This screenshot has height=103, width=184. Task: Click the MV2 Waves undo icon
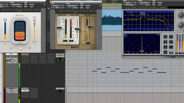60,10
